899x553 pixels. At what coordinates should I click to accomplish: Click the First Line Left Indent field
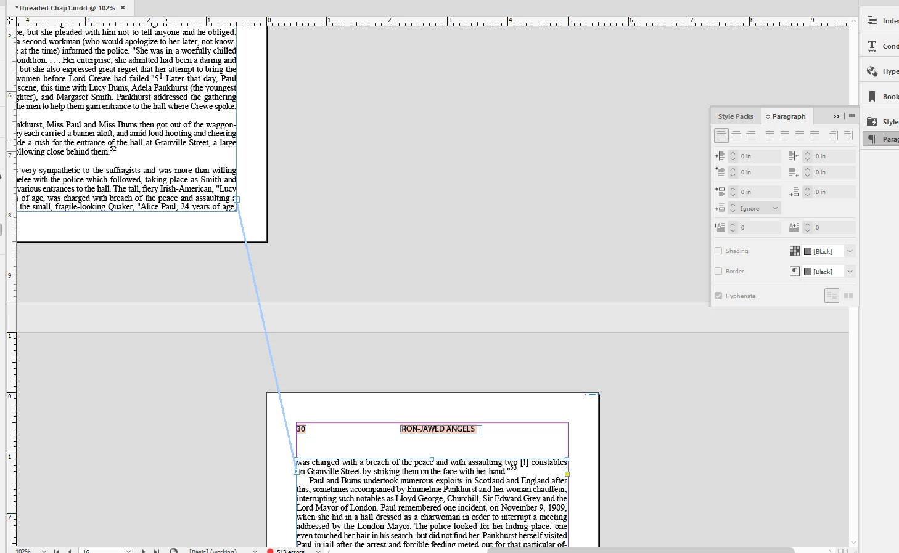click(x=760, y=172)
